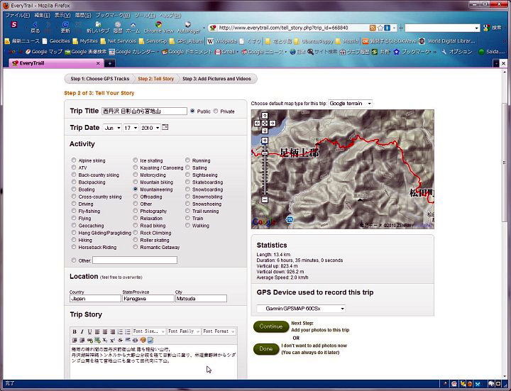Open Trip Date month dropdown

point(112,128)
